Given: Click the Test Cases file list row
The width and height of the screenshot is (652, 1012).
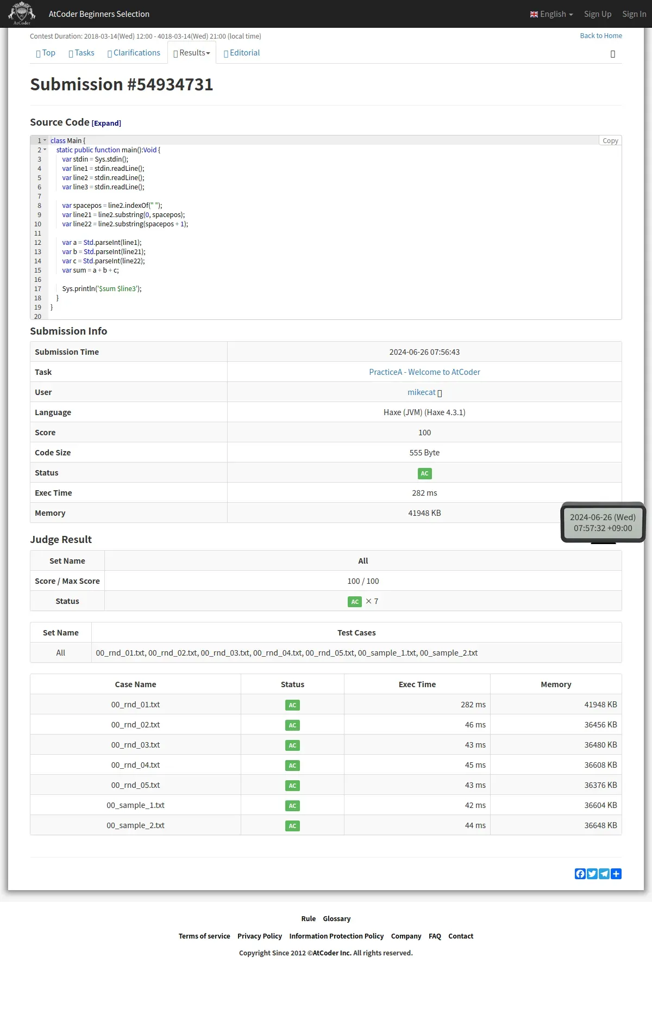Looking at the screenshot, I should tap(326, 653).
